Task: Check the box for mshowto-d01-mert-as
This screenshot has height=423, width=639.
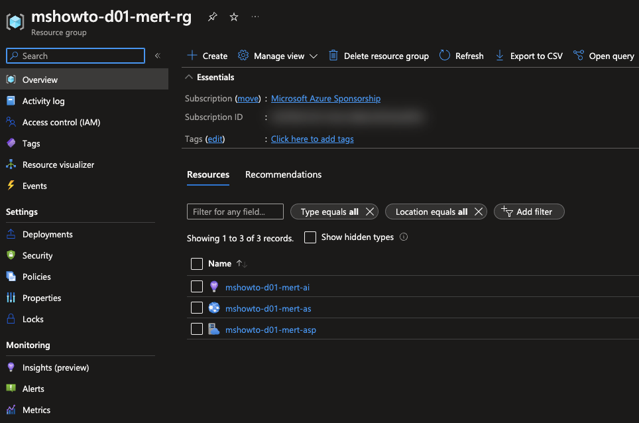Action: (197, 308)
